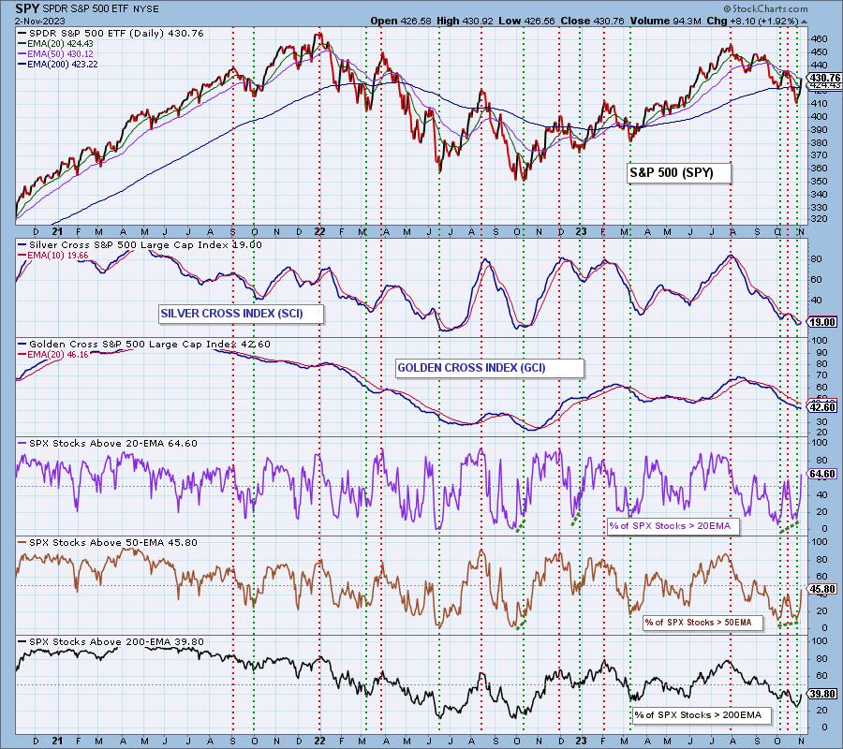Screen dimensions: 843x749
Task: Click the SPY ticker symbol in header
Action: tap(26, 8)
